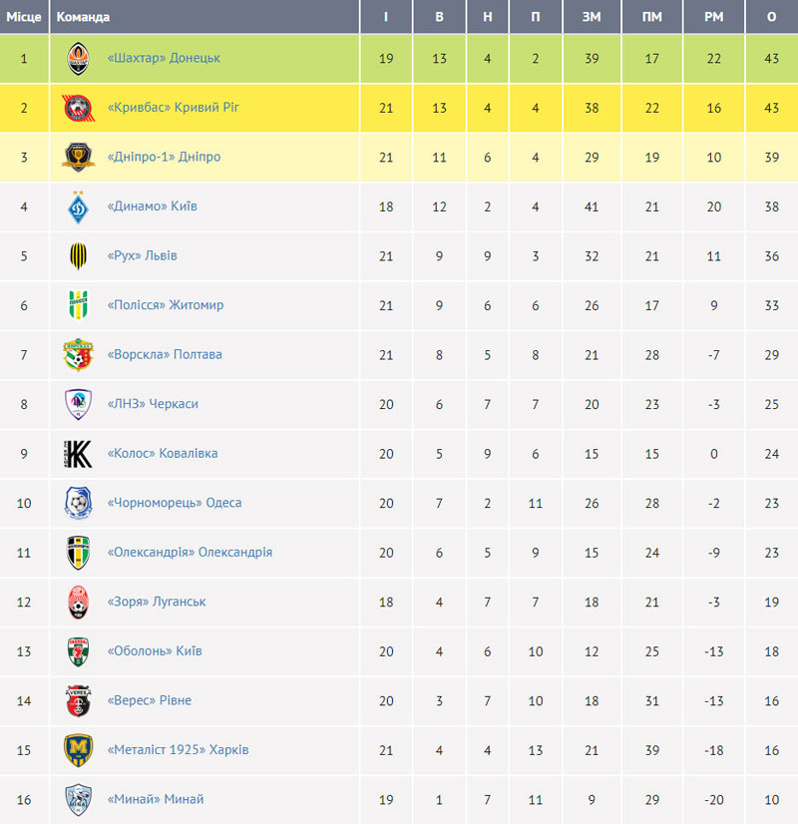
Task: Click the Rukh Lviv striped crest
Action: pos(78,256)
